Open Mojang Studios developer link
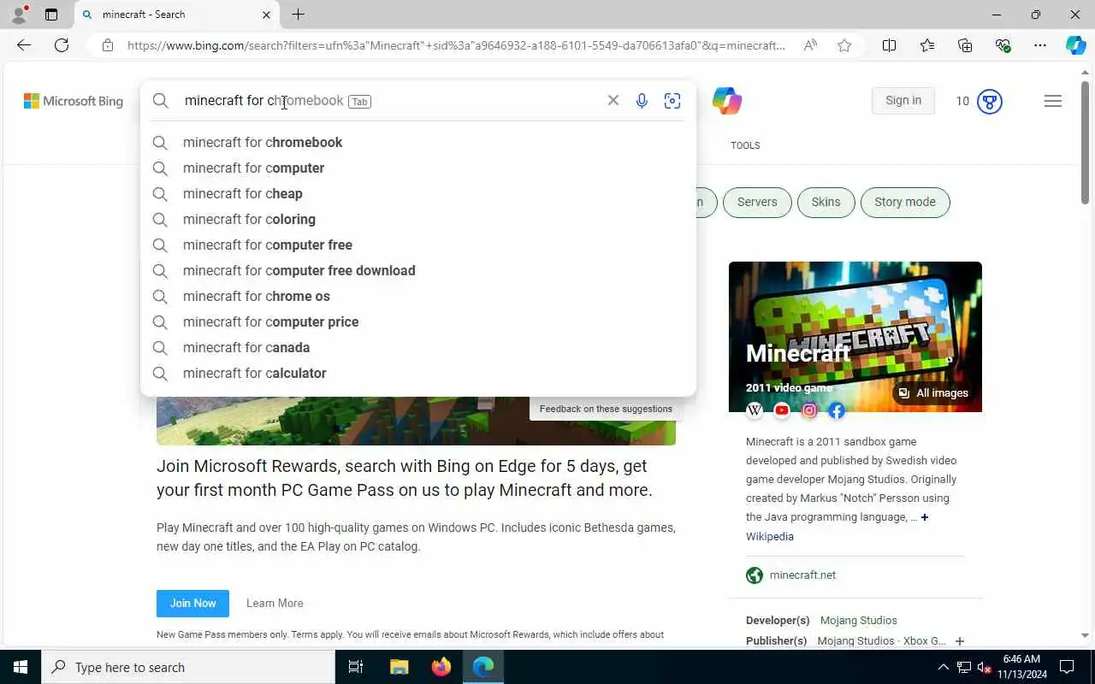The height and width of the screenshot is (684, 1095). [x=859, y=621]
